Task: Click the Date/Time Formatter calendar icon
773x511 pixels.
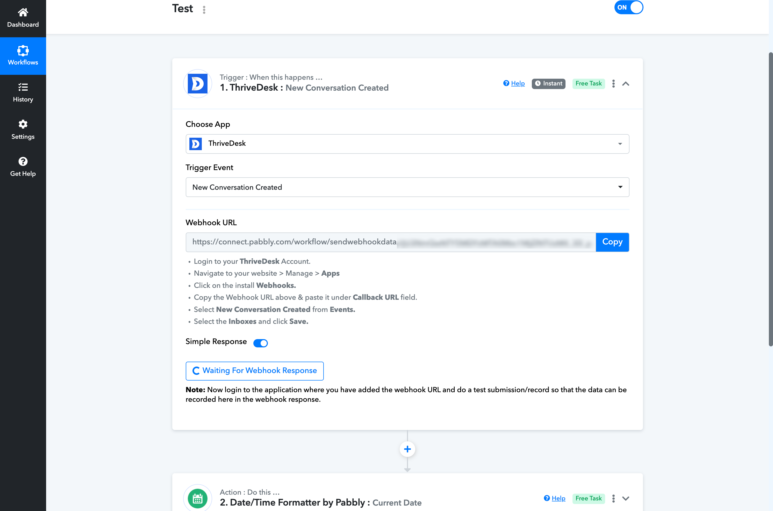Action: tap(198, 498)
